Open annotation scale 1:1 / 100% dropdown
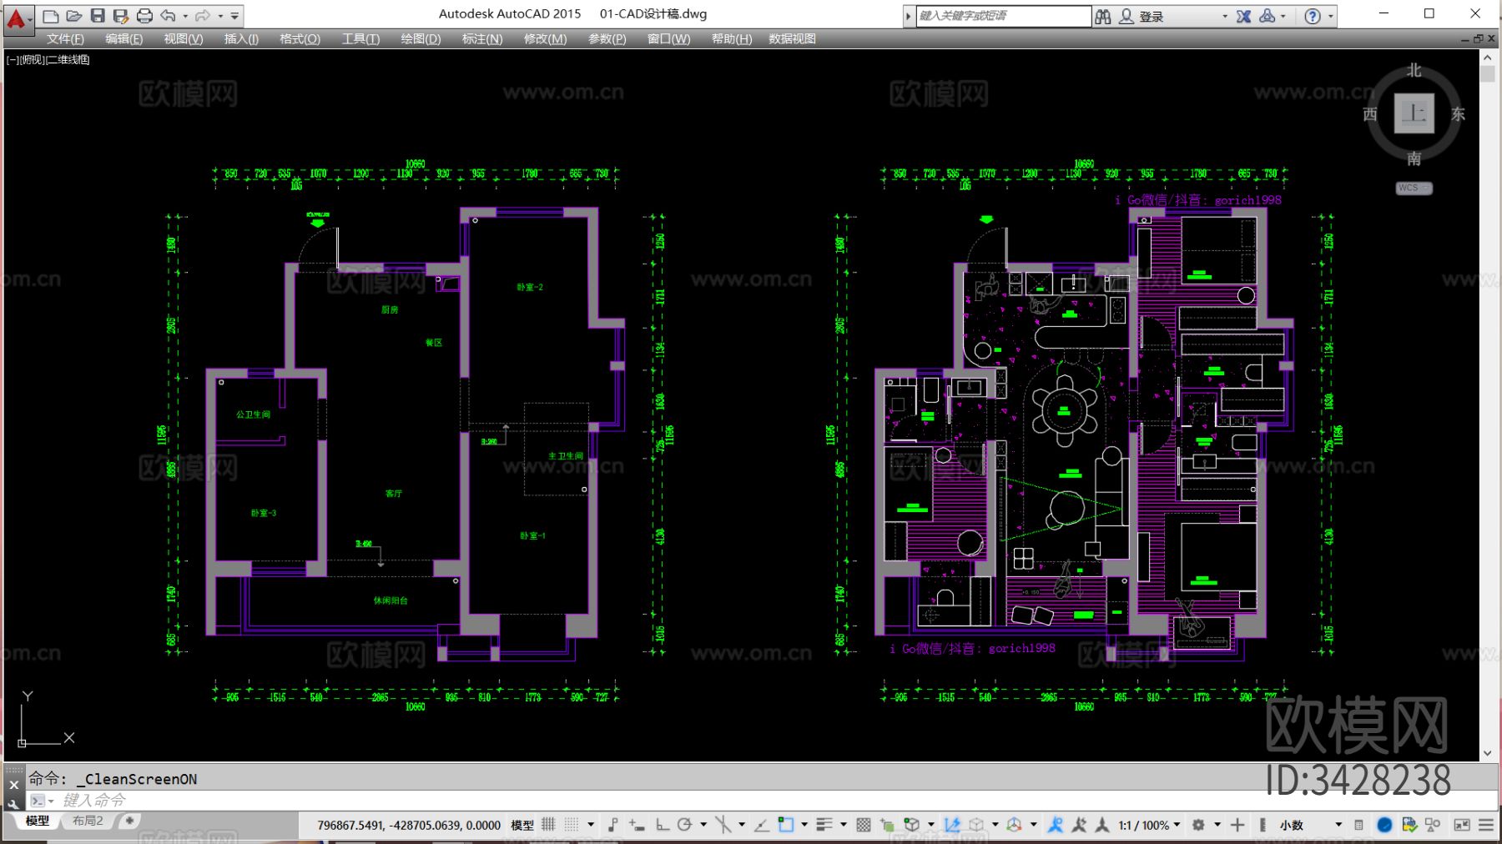This screenshot has width=1502, height=844. click(x=1150, y=825)
